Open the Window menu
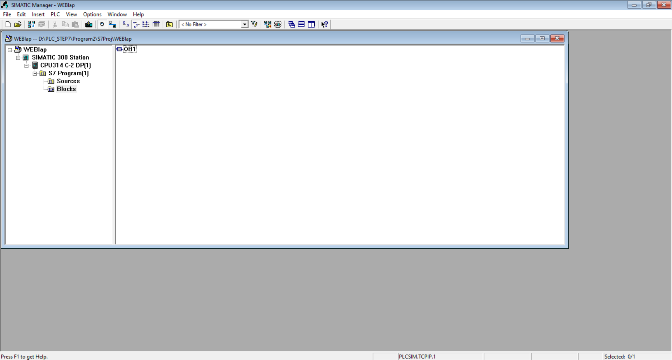Image resolution: width=672 pixels, height=360 pixels. coord(117,14)
